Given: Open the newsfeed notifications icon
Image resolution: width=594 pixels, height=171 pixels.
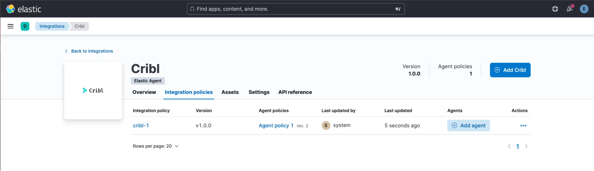Looking at the screenshot, I should click(570, 9).
